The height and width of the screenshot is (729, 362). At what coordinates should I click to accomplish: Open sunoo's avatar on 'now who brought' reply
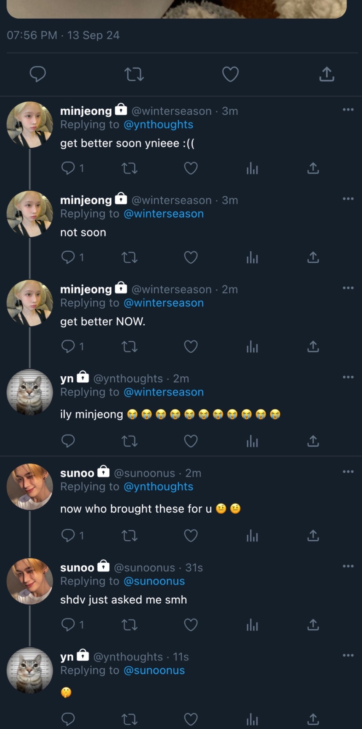pyautogui.click(x=30, y=486)
